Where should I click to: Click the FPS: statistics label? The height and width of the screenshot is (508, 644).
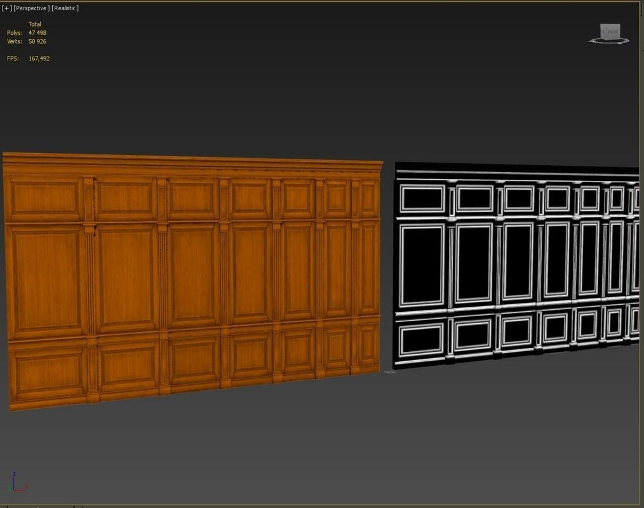tap(13, 58)
